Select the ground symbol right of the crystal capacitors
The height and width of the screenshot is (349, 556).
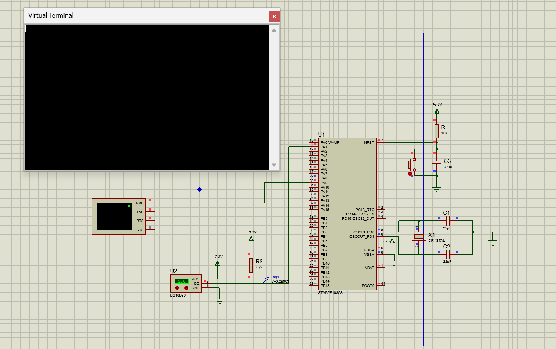[x=493, y=243]
